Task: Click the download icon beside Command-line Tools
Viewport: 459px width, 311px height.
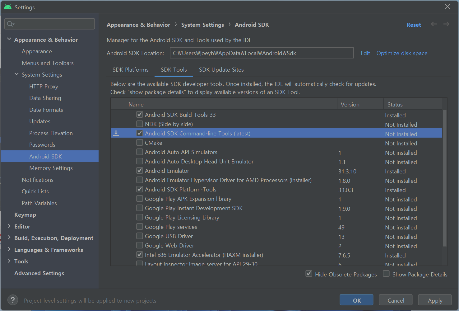Action: point(116,134)
